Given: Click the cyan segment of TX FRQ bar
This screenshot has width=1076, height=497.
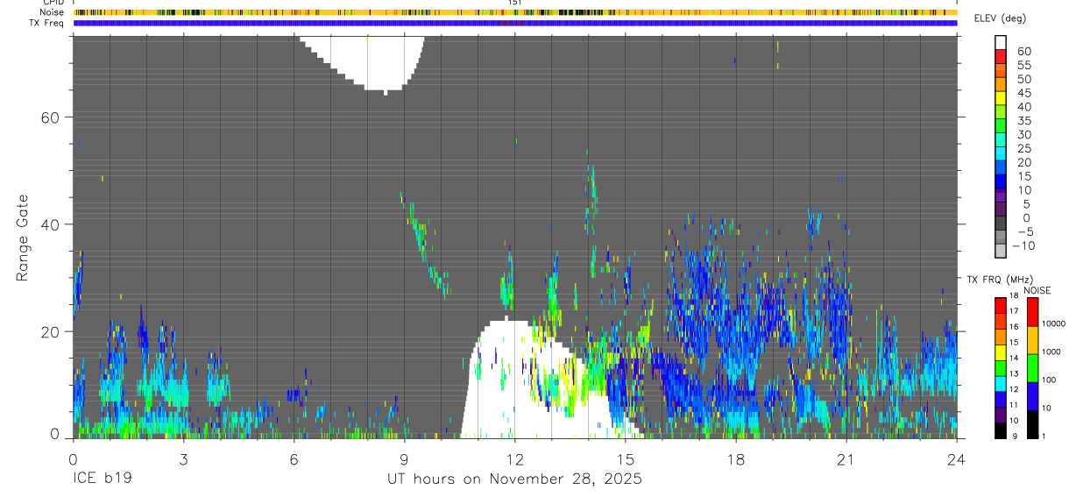Looking at the screenshot, I should click(x=1001, y=383).
